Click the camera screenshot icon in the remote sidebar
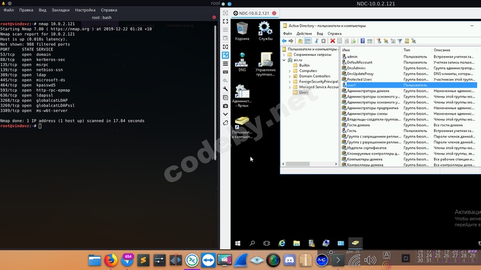Screen dimensions: 481x270 pyautogui.click(x=225, y=106)
